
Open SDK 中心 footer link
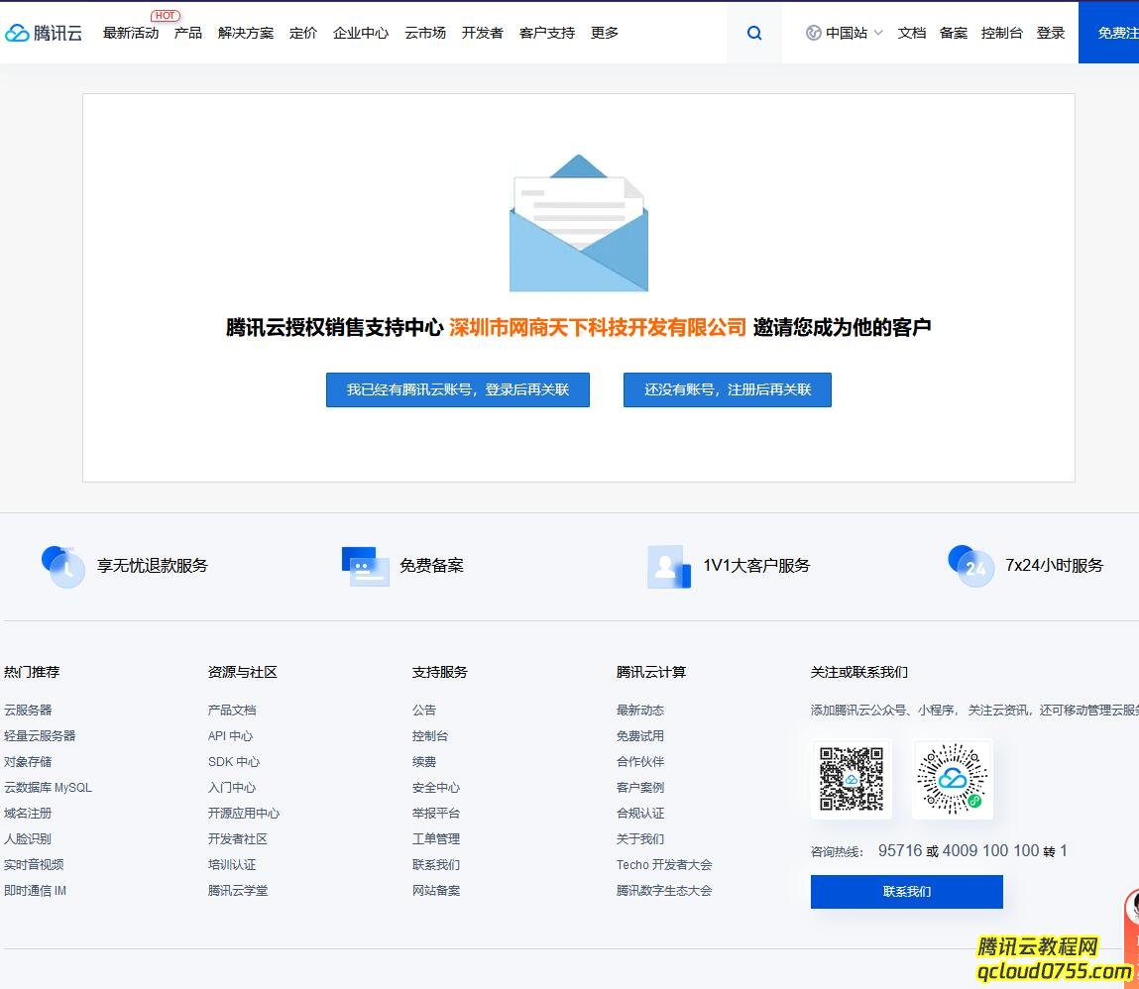(234, 762)
